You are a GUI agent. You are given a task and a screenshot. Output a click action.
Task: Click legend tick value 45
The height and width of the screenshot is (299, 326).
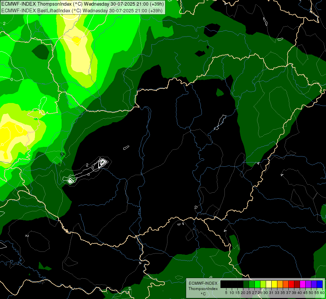[x=305, y=293]
